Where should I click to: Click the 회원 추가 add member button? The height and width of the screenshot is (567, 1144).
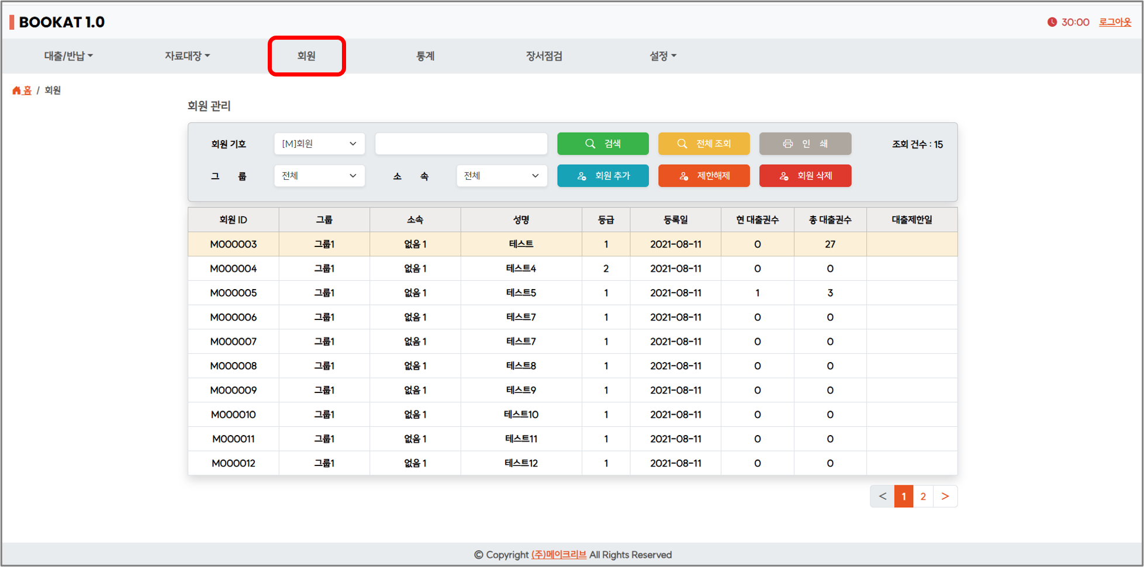(x=603, y=176)
